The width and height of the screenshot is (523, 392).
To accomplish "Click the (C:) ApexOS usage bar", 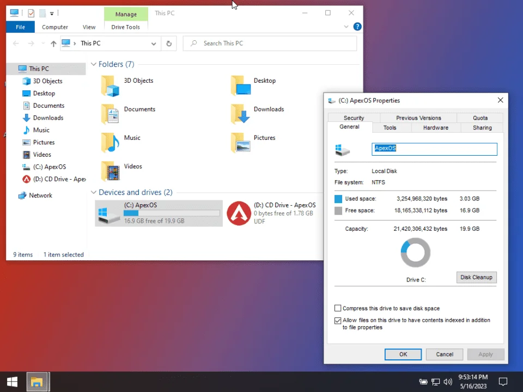I will point(172,213).
